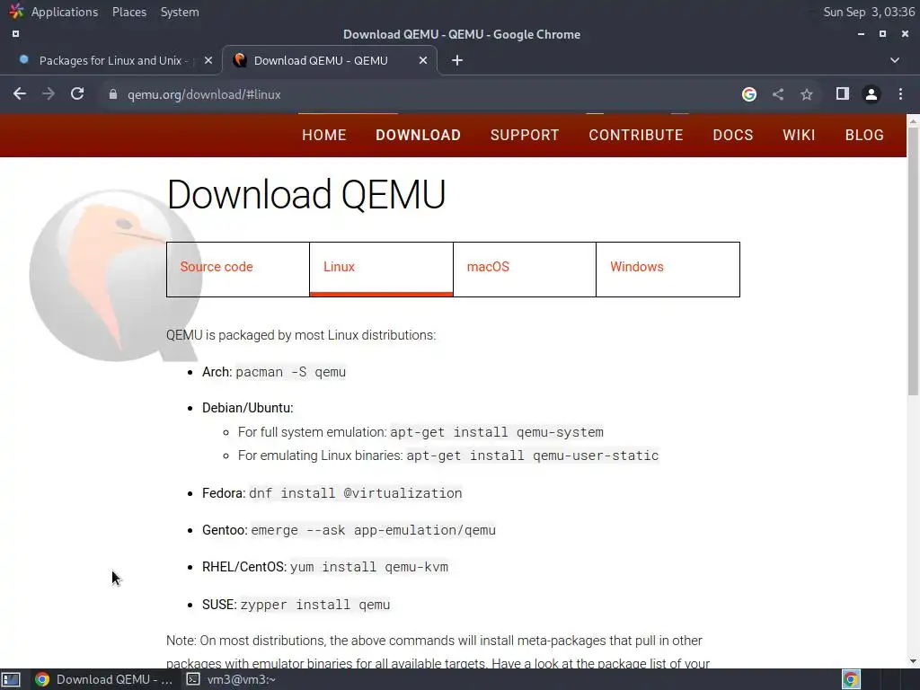920x690 pixels.
Task: Open the Chrome profile menu
Action: pyautogui.click(x=871, y=94)
